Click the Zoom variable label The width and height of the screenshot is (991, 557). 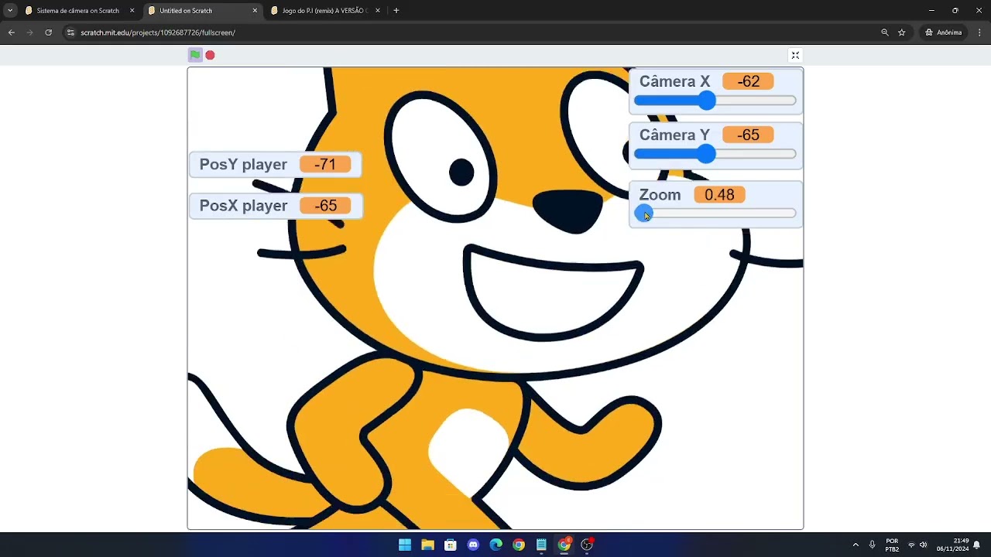[x=660, y=195]
